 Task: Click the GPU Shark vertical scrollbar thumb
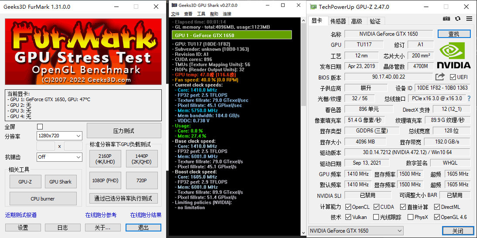click(303, 65)
